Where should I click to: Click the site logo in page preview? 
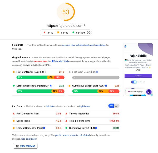pyautogui.click(x=125, y=46)
